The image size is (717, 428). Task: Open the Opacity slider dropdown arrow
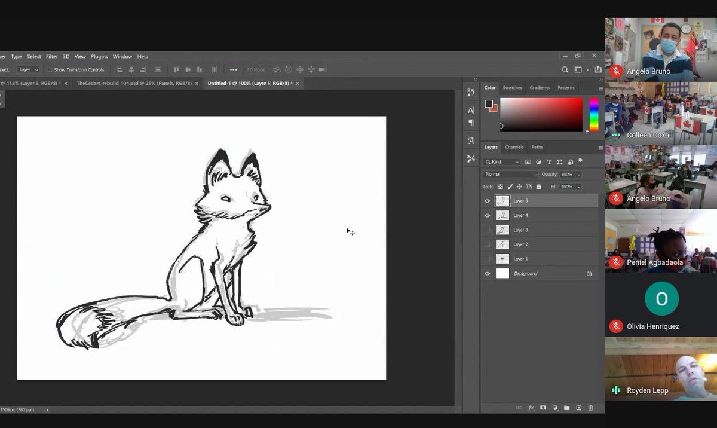(x=578, y=174)
